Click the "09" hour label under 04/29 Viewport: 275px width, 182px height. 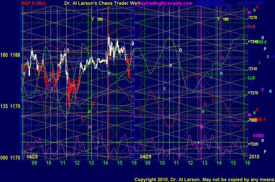point(148,163)
